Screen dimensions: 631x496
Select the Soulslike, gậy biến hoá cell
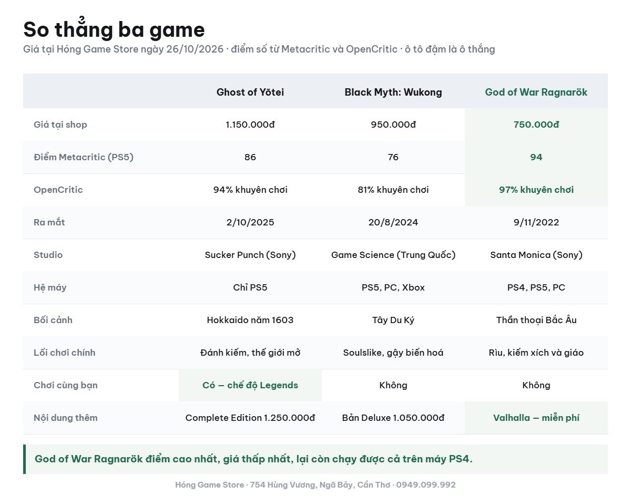(x=393, y=353)
